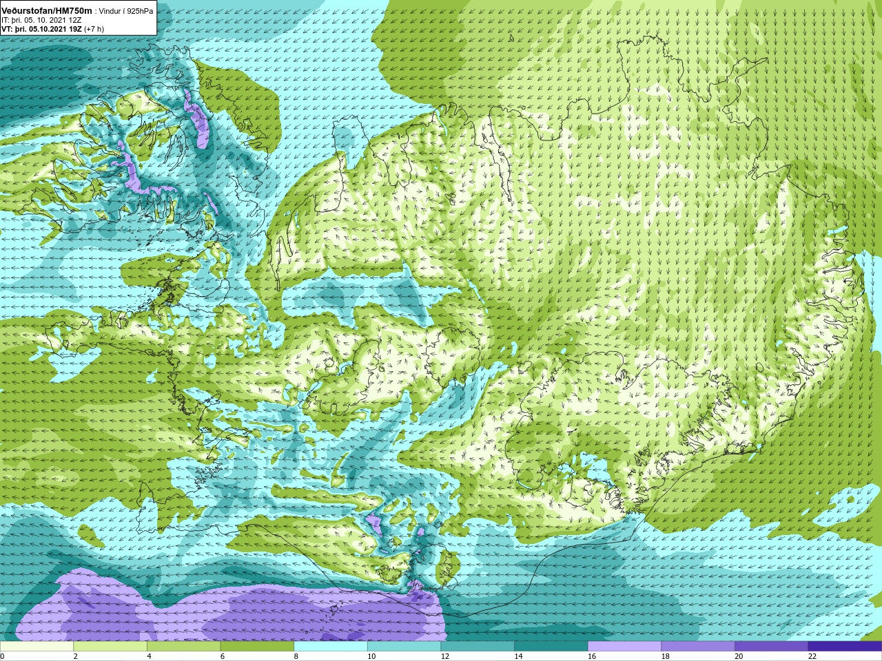Click the 'Vindur í 925hPa' label
This screenshot has height=661, width=882.
(x=126, y=11)
